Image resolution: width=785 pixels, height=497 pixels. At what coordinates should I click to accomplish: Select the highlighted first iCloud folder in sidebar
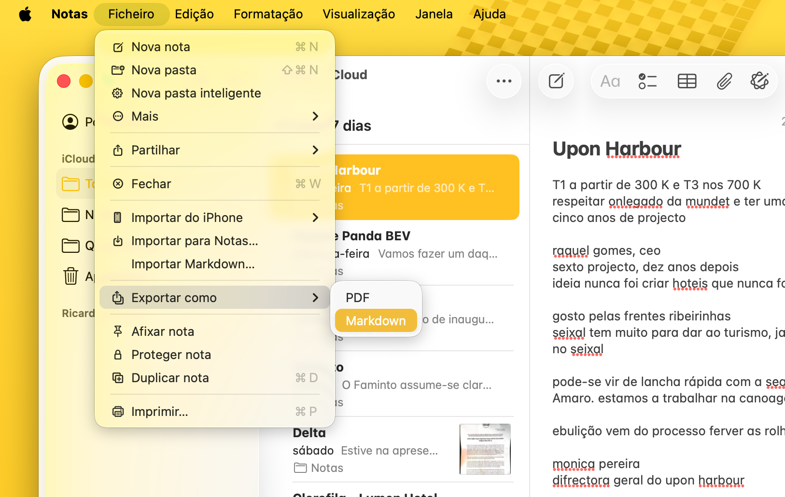(x=75, y=184)
